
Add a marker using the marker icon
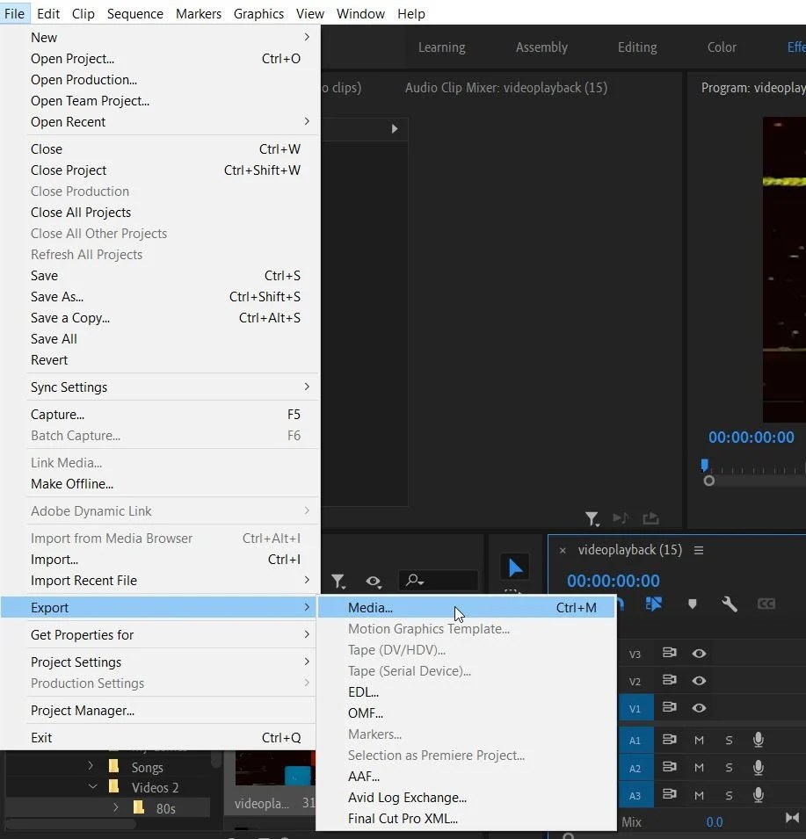[692, 604]
